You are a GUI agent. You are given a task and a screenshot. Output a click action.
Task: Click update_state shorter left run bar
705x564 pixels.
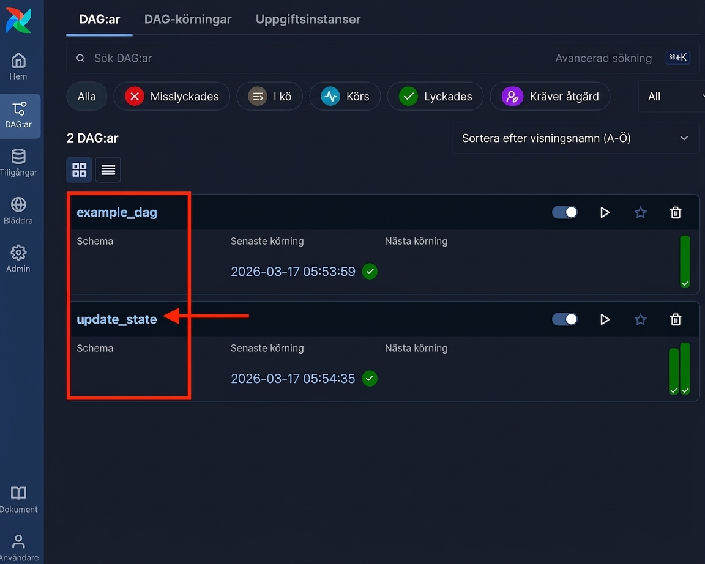(674, 372)
